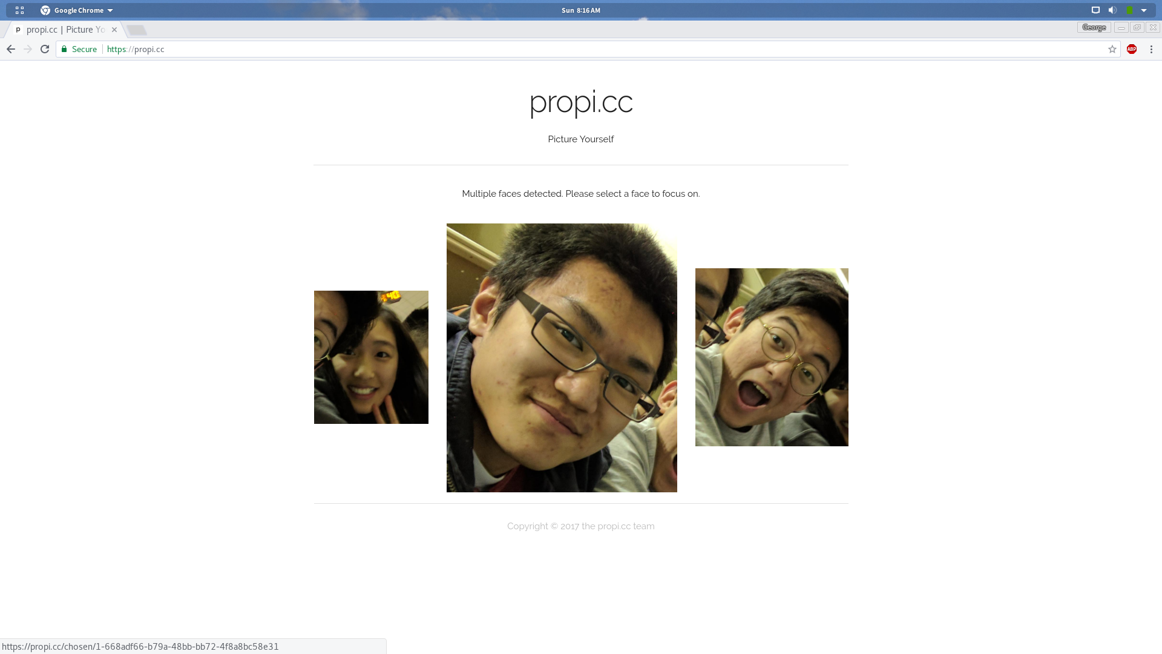
Task: Open Chrome three-dot menu
Action: (x=1151, y=49)
